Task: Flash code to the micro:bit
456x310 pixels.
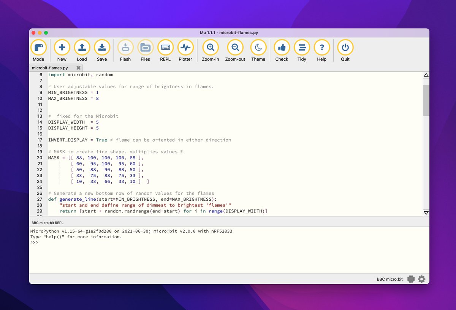Action: point(125,48)
